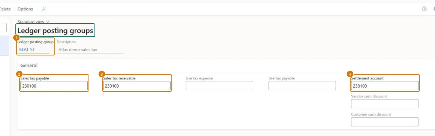This screenshot has width=435, height=136.
Task: Click the Sales tax payable field
Action: (54, 86)
